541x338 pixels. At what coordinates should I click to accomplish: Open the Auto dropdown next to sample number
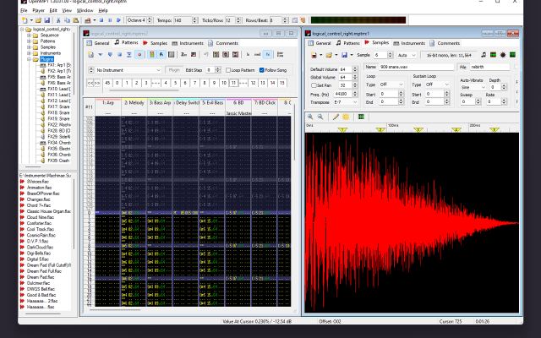[x=407, y=55]
